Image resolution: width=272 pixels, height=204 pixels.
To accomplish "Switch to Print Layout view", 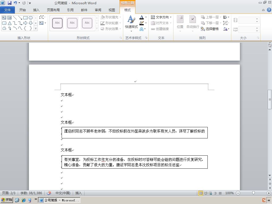I will click(x=201, y=193).
